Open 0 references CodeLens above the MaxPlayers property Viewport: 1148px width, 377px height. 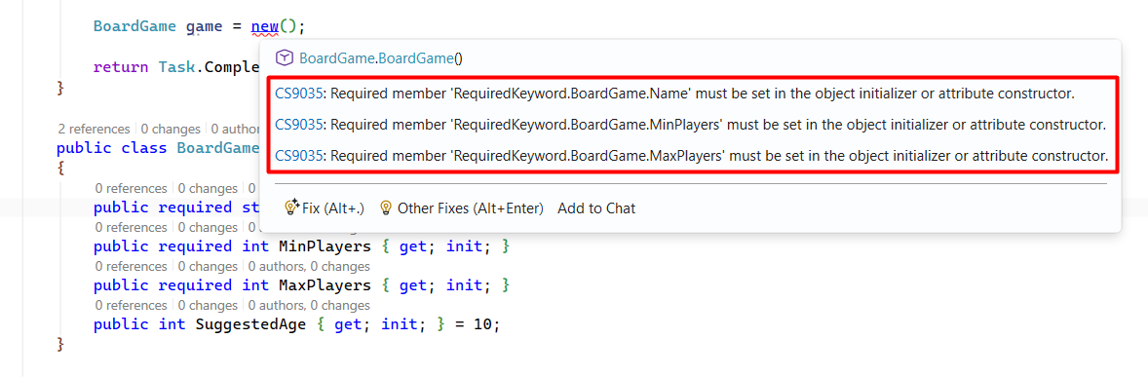[x=131, y=267]
